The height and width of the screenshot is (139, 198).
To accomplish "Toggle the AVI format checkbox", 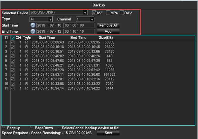I will tap(94, 13).
